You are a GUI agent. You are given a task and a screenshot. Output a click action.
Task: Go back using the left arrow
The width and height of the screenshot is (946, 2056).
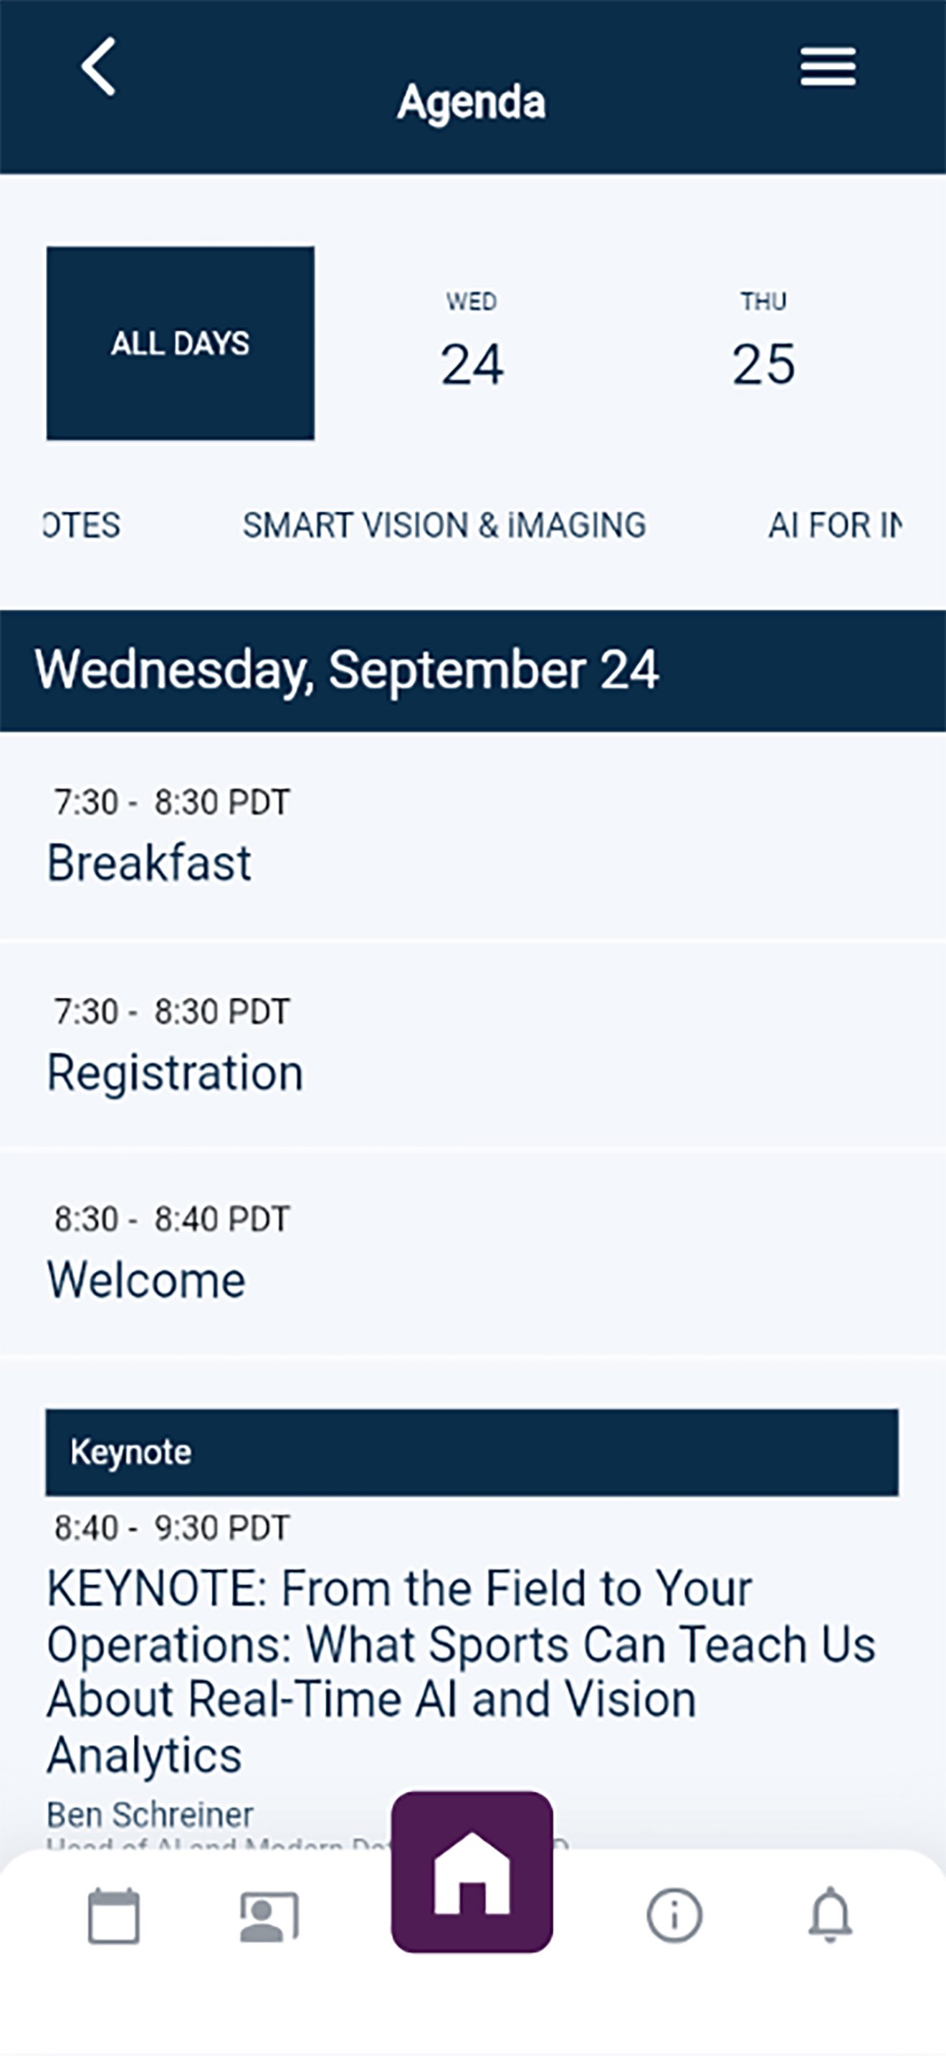click(x=98, y=66)
